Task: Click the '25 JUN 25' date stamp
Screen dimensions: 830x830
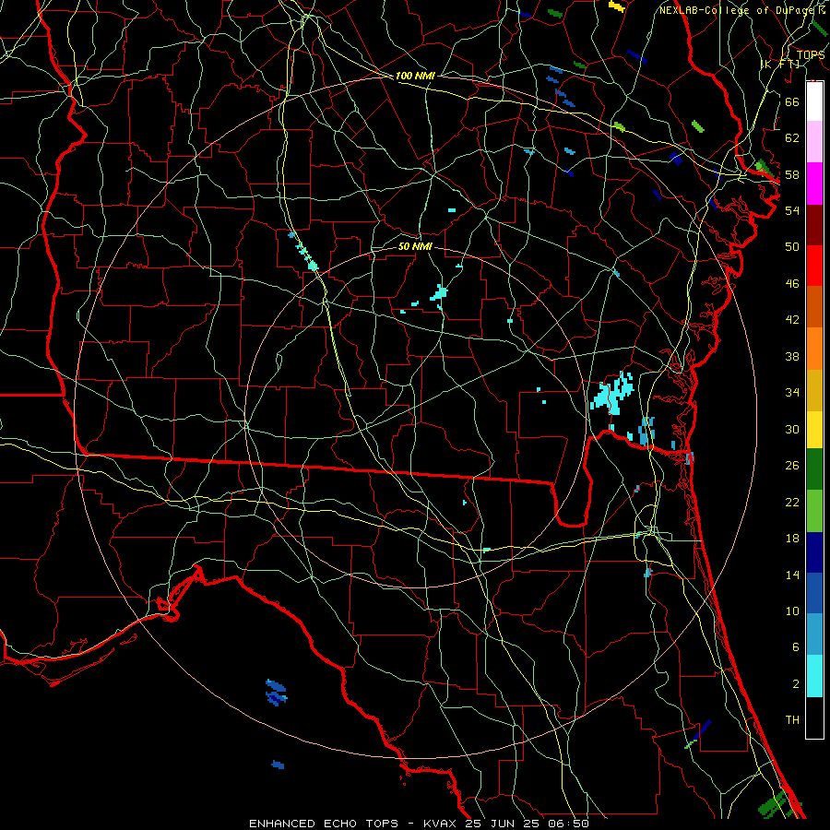Action: pos(504,824)
